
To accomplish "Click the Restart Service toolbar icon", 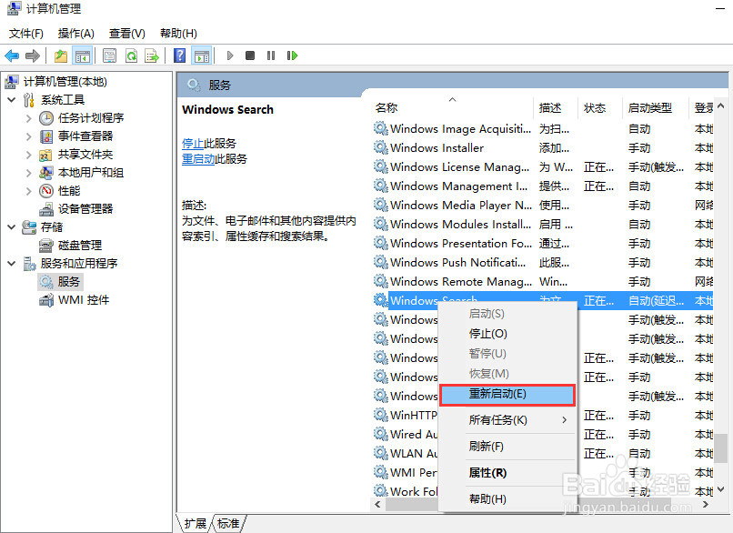I will (x=292, y=55).
